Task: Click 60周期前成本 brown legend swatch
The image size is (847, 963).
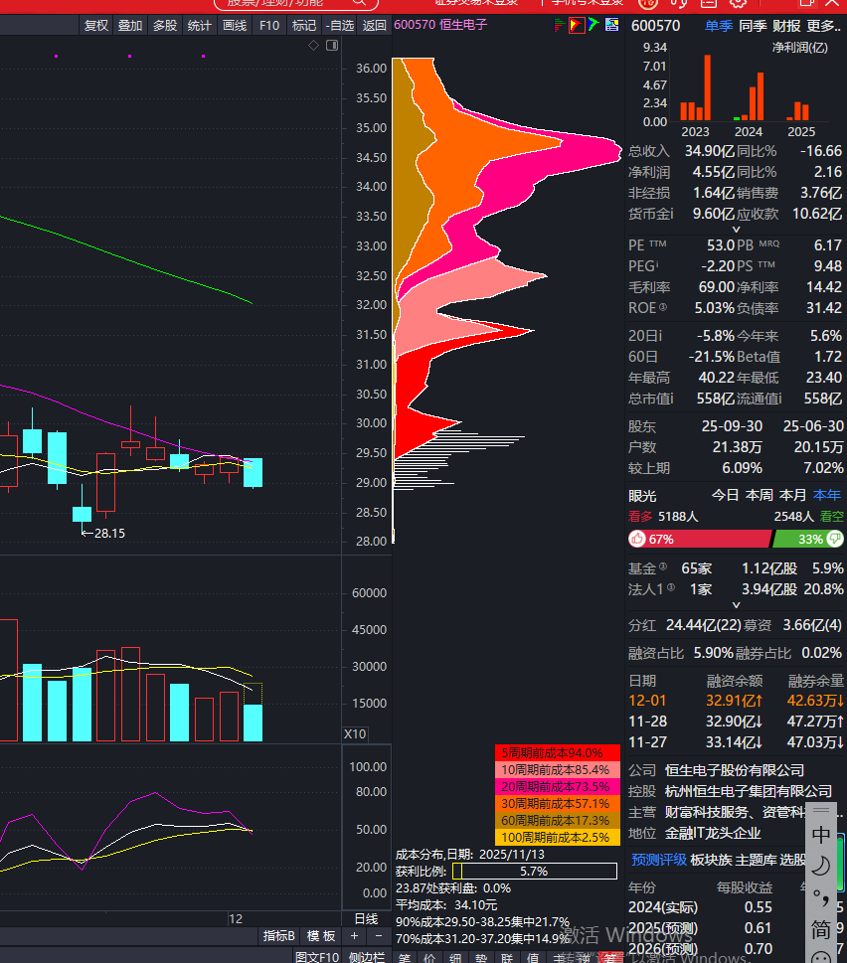Action: coord(557,821)
